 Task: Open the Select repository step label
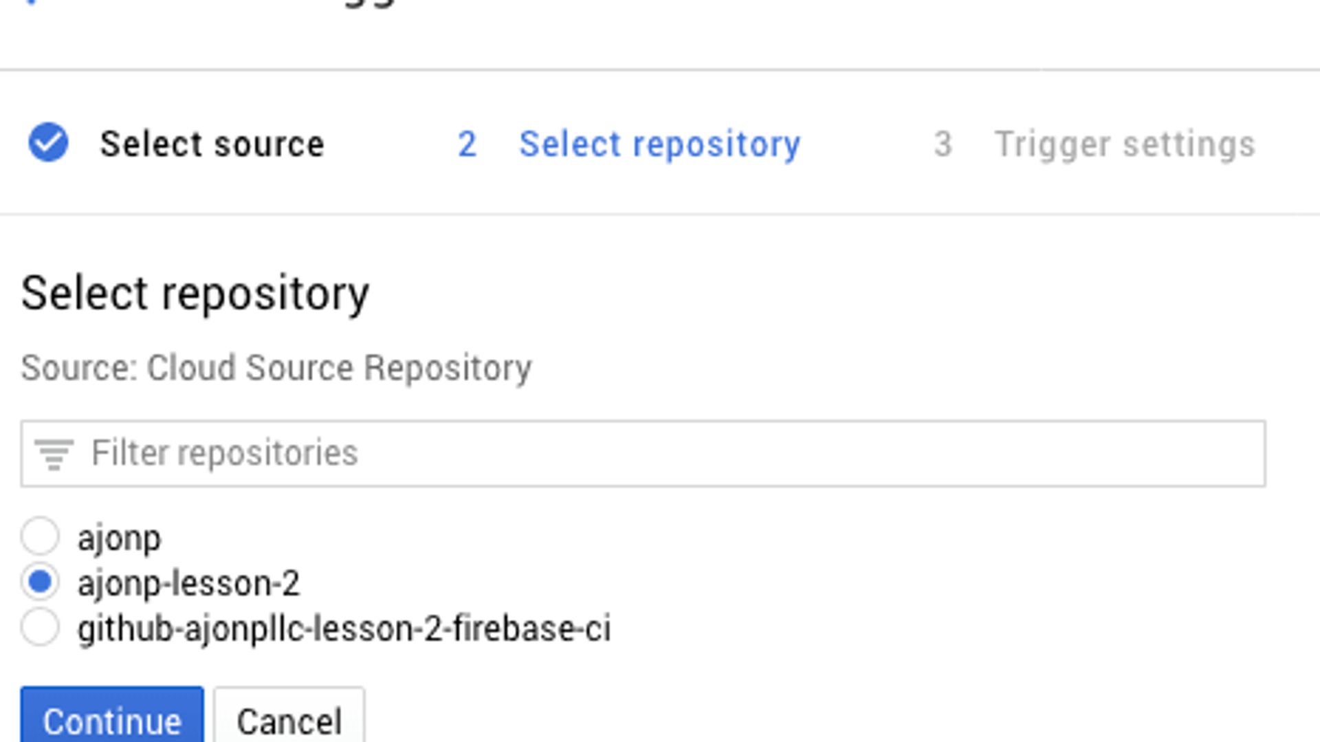pyautogui.click(x=659, y=144)
